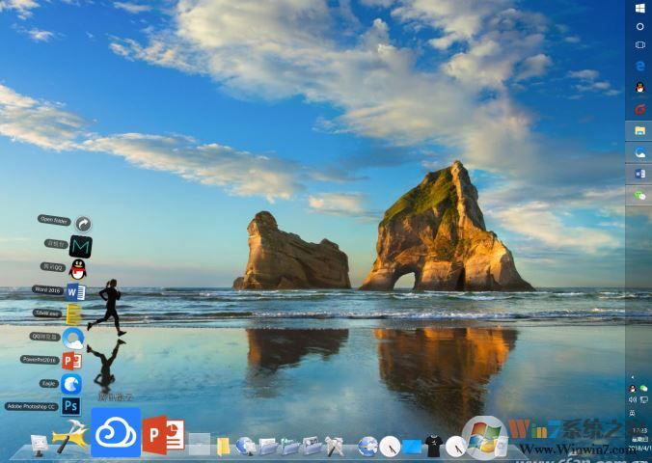Click the Open folder arrow icon
The width and height of the screenshot is (652, 463).
tap(83, 224)
